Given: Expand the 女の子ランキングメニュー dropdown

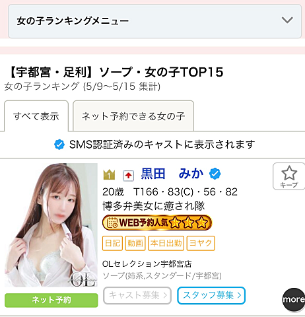Looking at the screenshot, I should click(154, 21).
